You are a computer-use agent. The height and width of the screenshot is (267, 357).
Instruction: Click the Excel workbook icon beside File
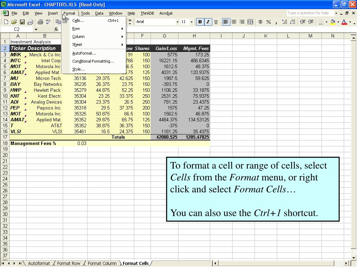pos(5,13)
